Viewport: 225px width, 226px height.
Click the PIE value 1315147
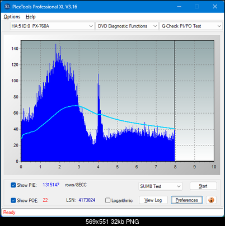(51, 185)
